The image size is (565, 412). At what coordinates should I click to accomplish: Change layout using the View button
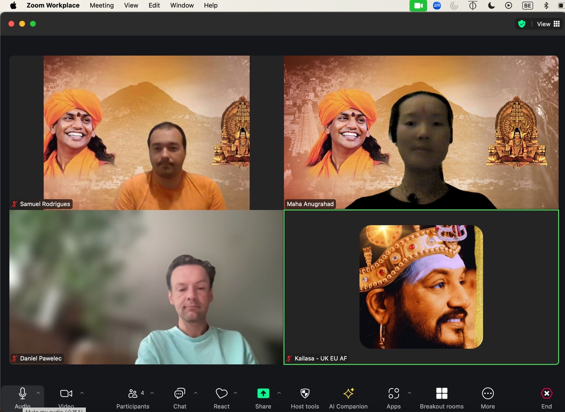click(x=548, y=24)
